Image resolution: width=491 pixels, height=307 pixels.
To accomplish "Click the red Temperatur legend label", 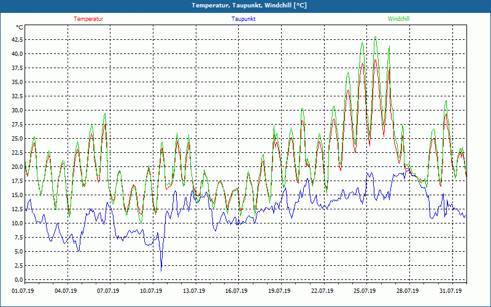I will [88, 19].
